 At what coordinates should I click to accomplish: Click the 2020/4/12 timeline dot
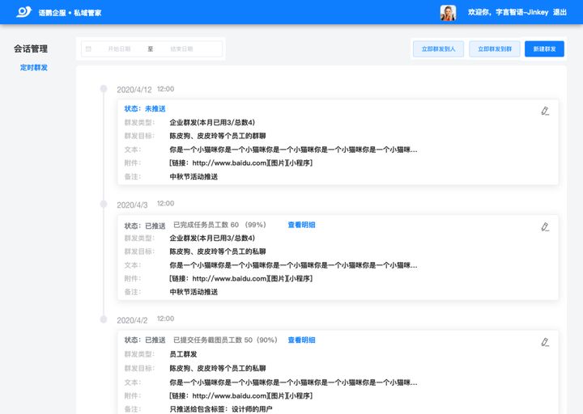click(x=103, y=89)
